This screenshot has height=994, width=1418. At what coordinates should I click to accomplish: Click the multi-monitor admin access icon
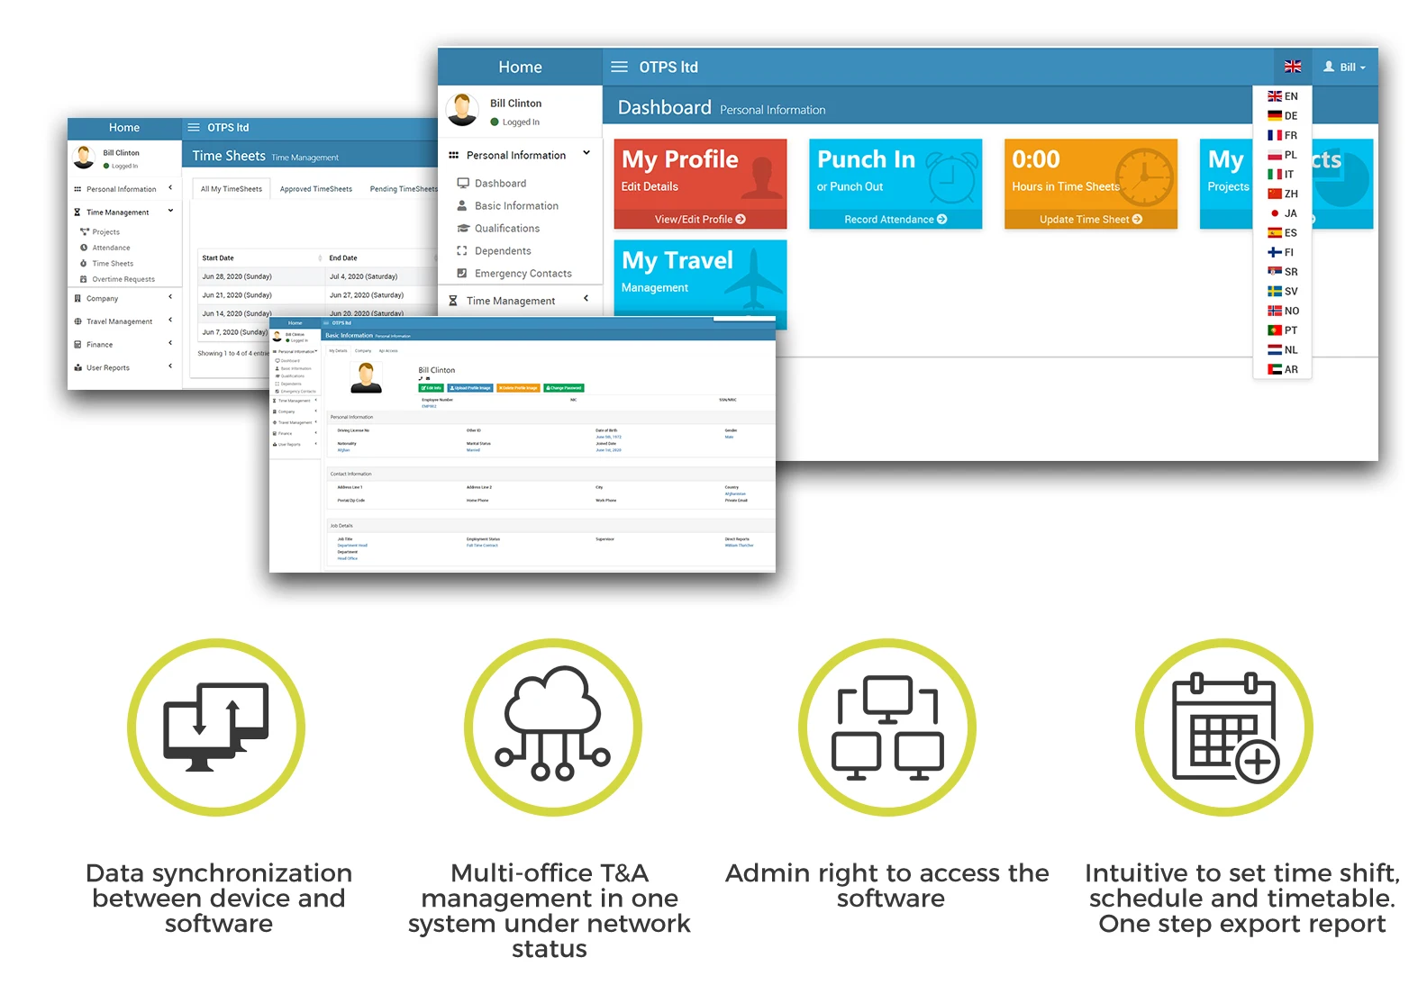pos(887,727)
